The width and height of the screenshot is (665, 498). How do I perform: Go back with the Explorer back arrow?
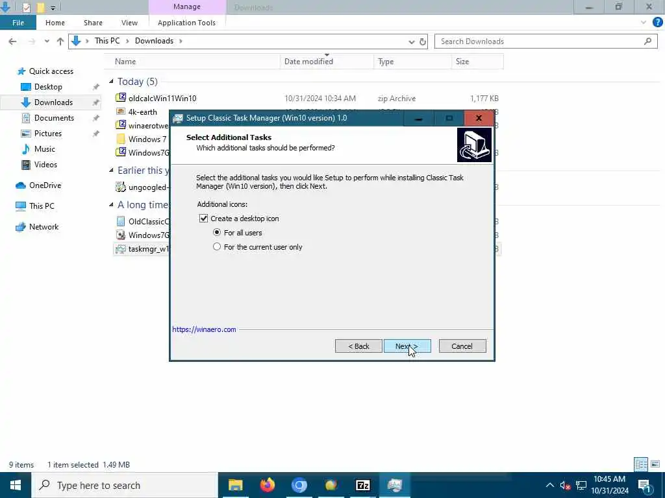(13, 41)
